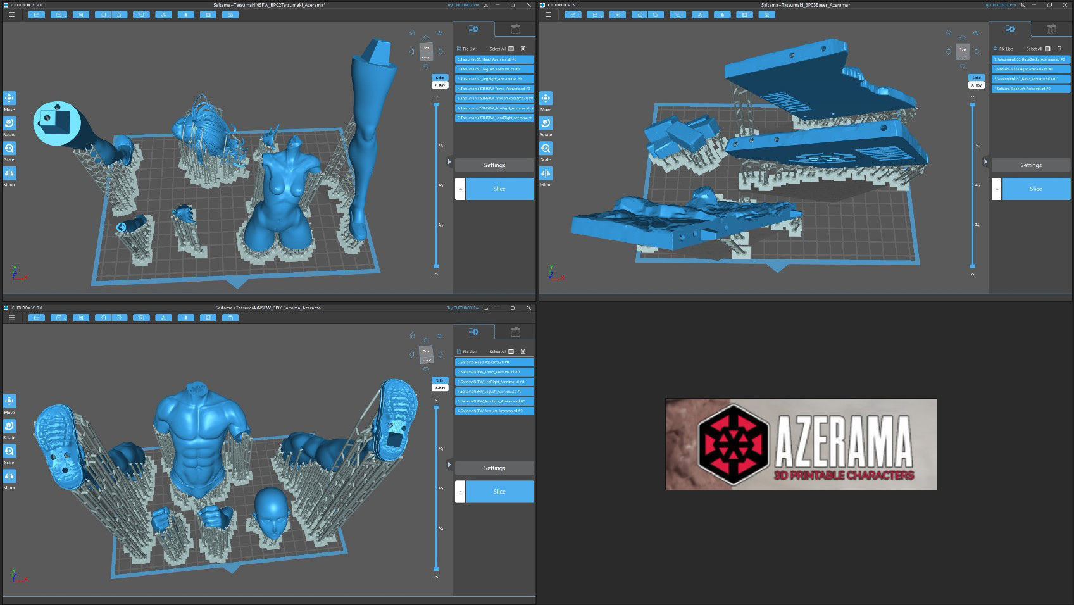
Task: Select the Scale tool in the Tatsumaki window
Action: point(9,148)
